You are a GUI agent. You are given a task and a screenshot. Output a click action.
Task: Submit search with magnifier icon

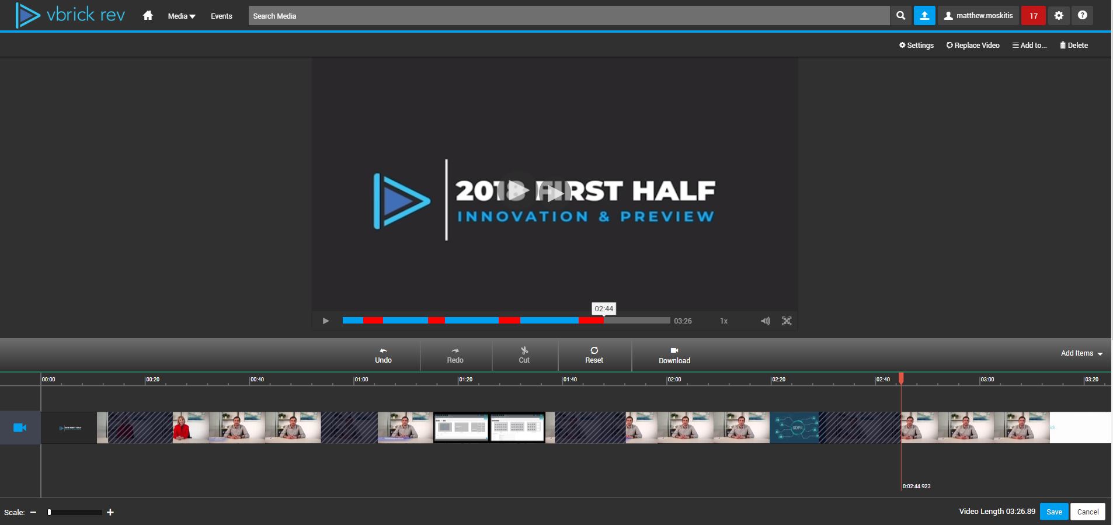coord(901,16)
